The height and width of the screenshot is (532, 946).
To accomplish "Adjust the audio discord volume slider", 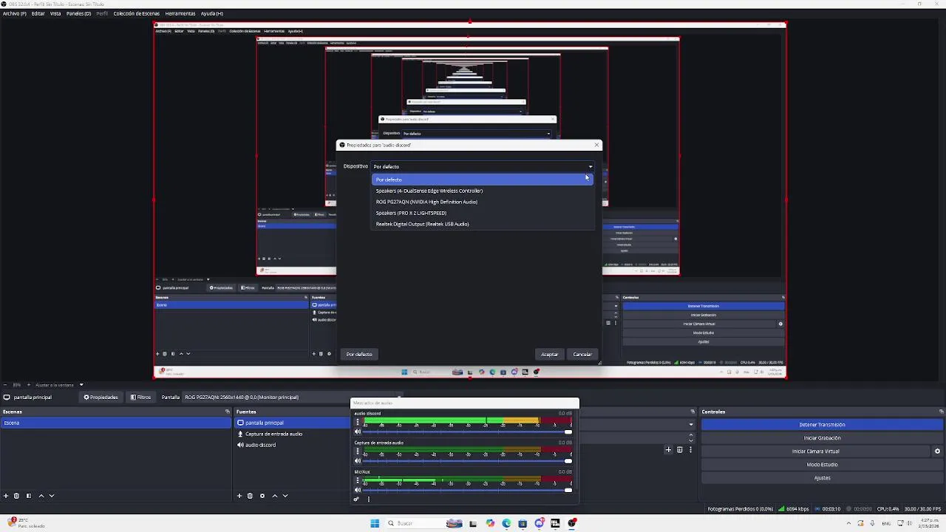I will (x=467, y=432).
